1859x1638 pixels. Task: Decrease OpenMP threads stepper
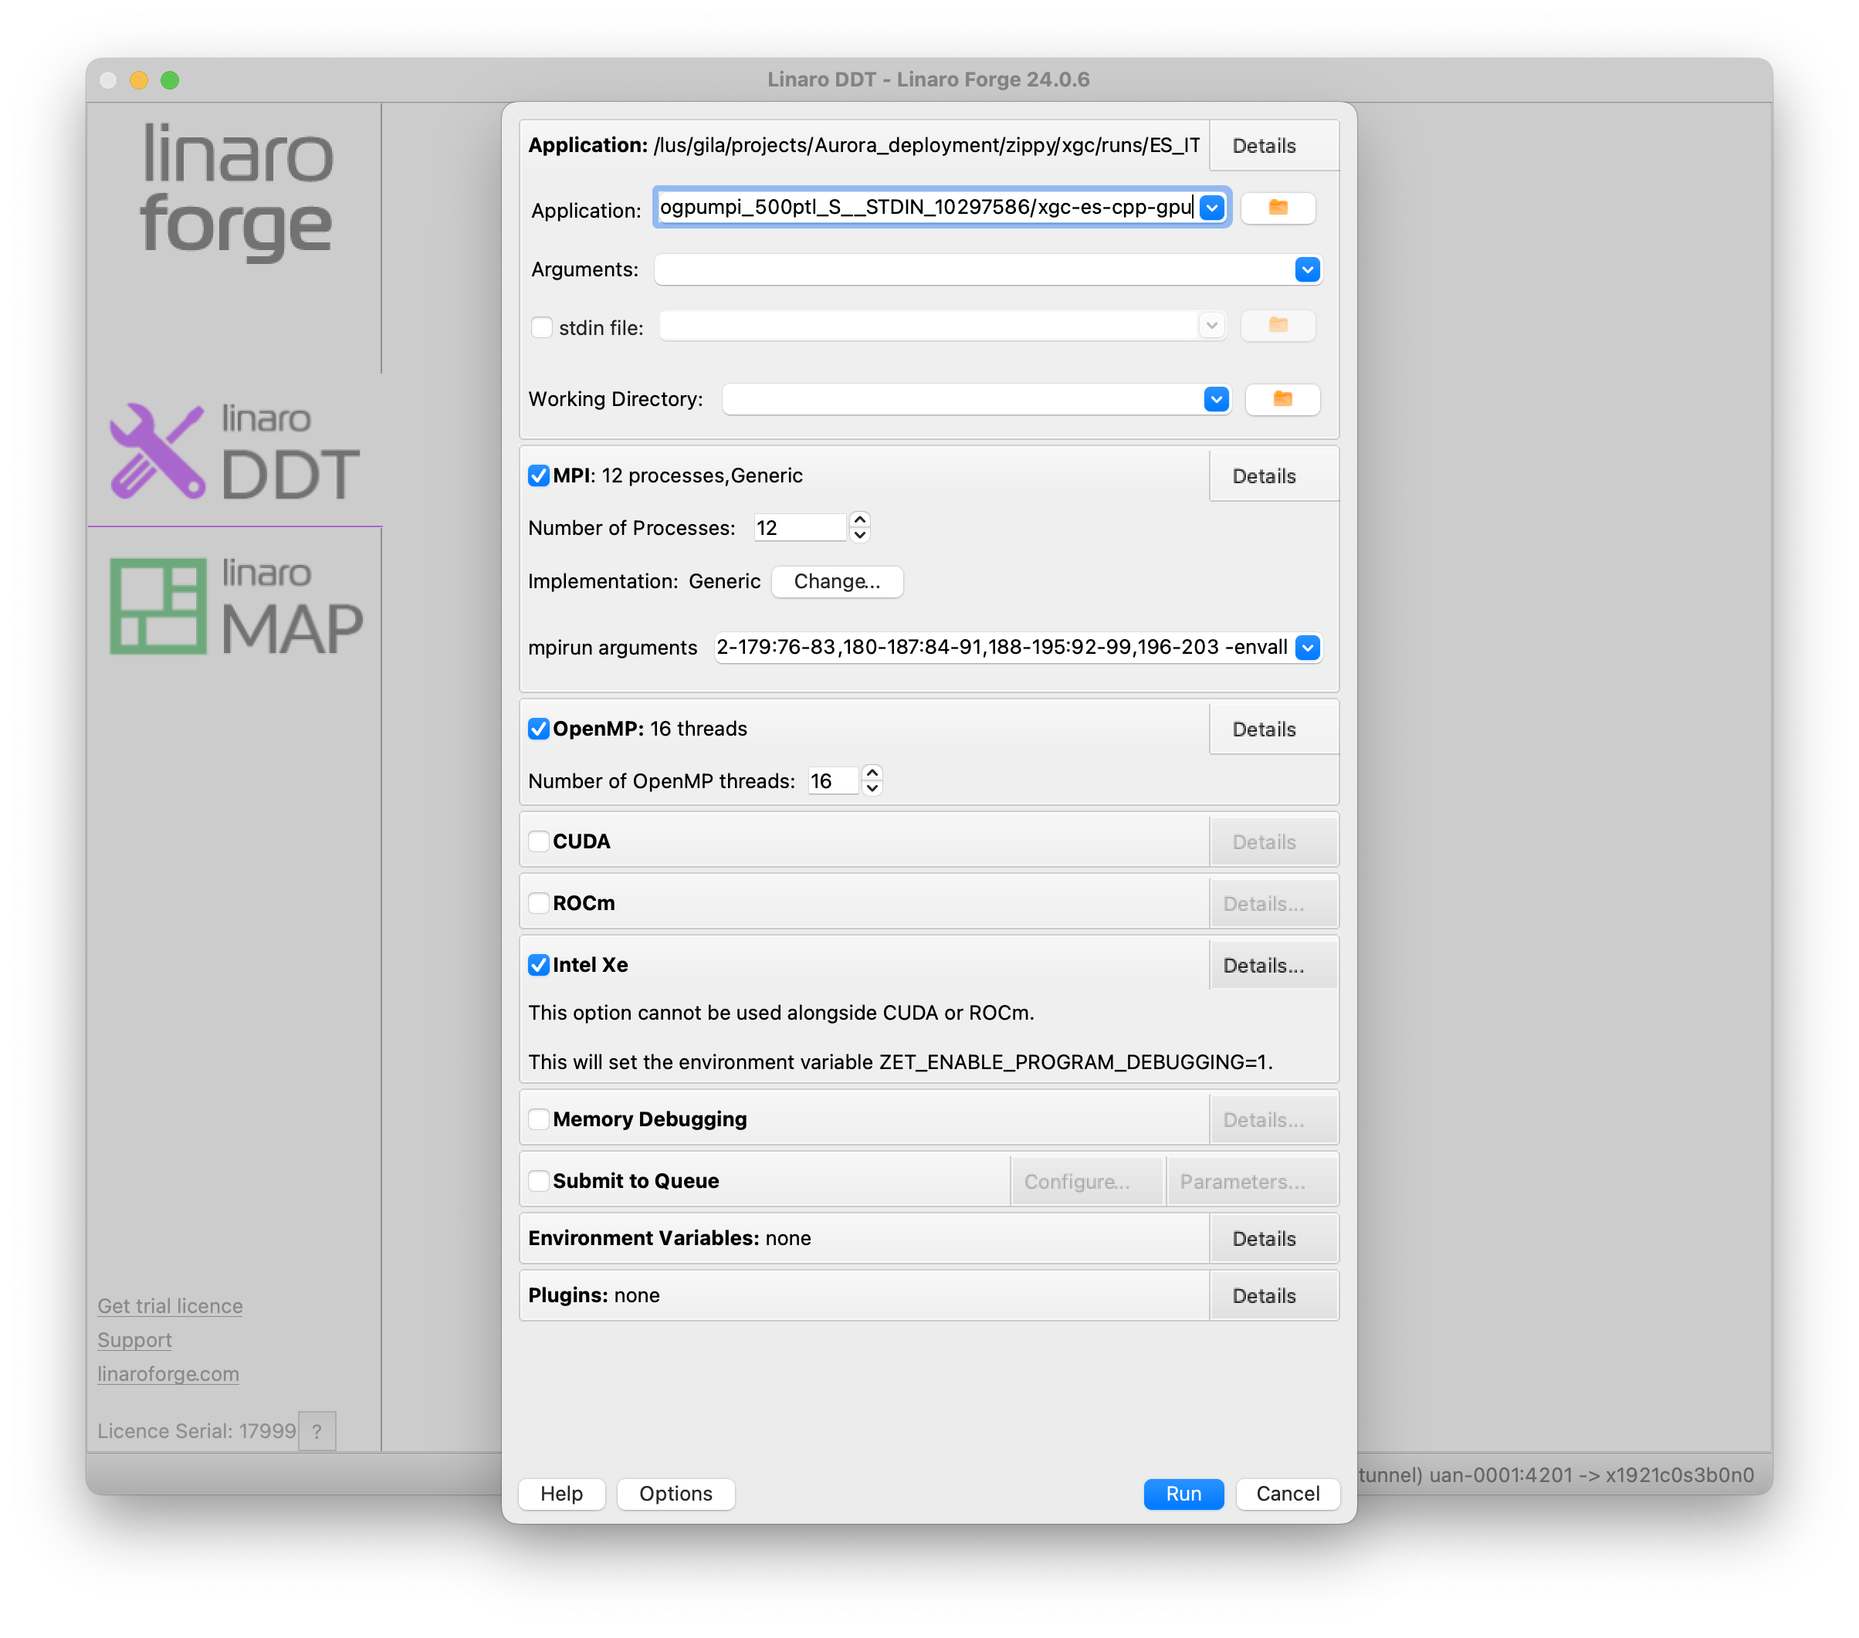[x=872, y=789]
